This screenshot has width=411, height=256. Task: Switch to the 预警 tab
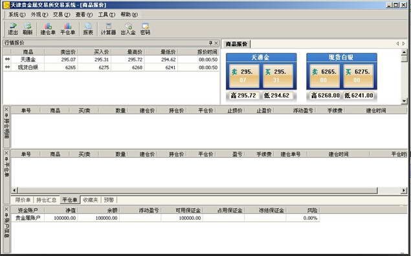click(x=109, y=200)
